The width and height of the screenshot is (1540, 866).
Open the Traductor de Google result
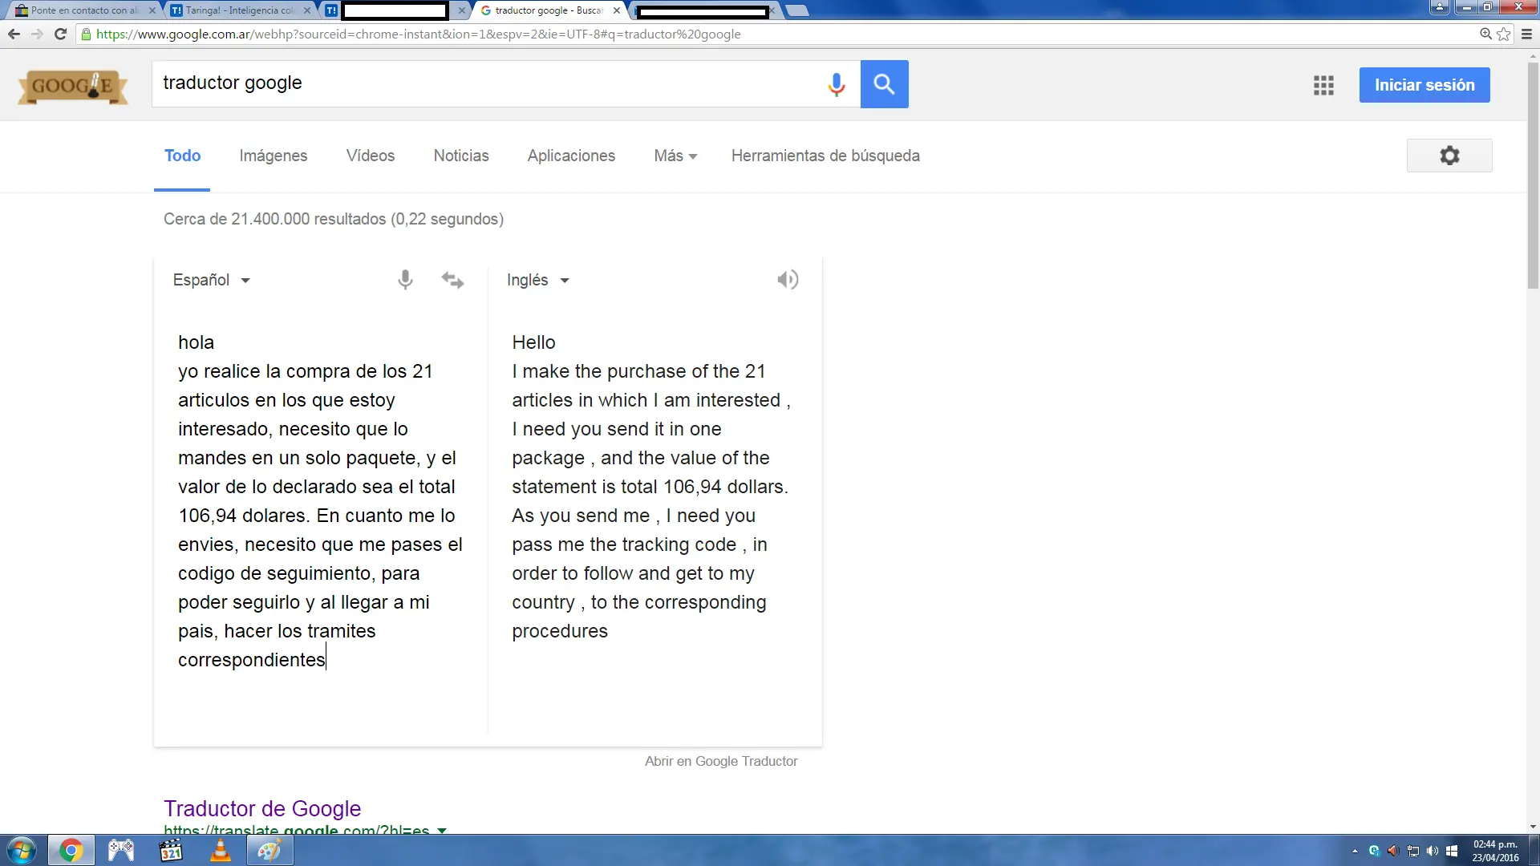click(x=262, y=808)
